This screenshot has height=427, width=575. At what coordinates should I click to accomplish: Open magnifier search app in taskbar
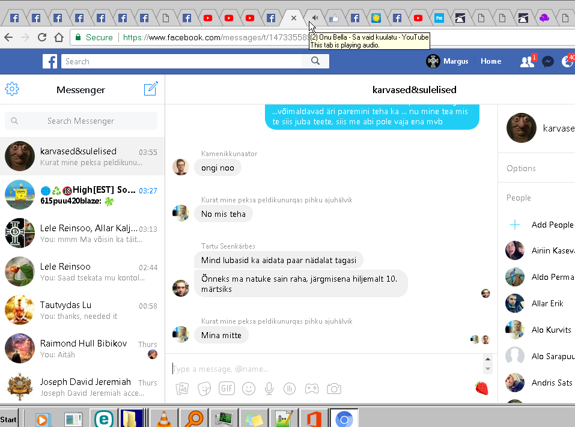pos(194,419)
